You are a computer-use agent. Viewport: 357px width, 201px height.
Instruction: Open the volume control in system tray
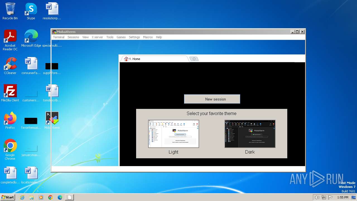pyautogui.click(x=317, y=197)
